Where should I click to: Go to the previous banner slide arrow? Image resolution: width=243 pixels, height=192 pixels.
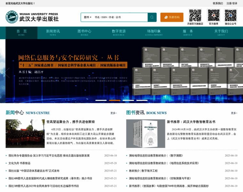click(6, 73)
